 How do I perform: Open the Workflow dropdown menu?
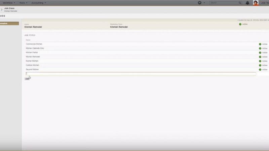coord(9,3)
